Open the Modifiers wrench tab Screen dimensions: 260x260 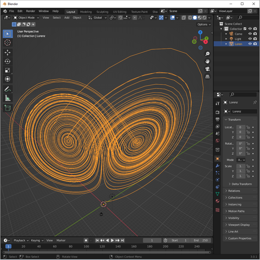point(218,166)
